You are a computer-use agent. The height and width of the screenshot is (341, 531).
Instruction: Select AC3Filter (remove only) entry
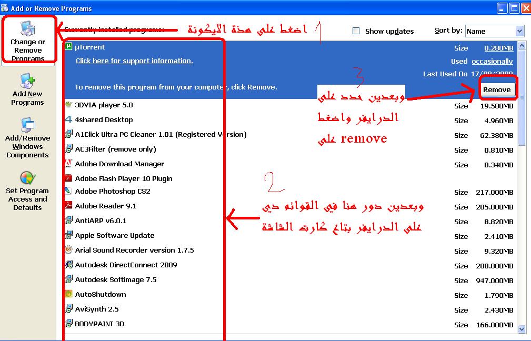[x=290, y=149]
